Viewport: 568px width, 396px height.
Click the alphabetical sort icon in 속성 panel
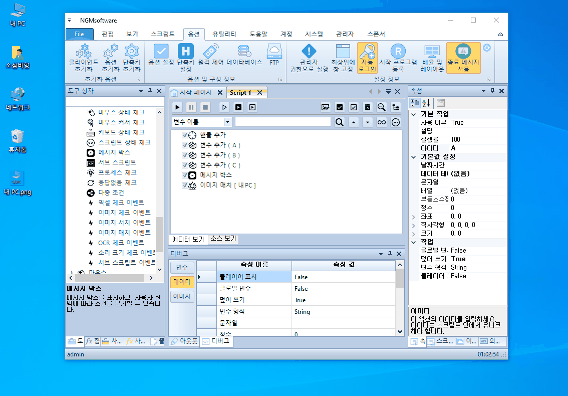426,103
